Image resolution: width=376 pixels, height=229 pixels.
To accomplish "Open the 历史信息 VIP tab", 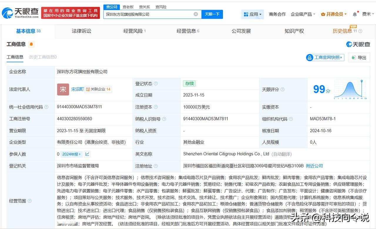I will coord(345,31).
